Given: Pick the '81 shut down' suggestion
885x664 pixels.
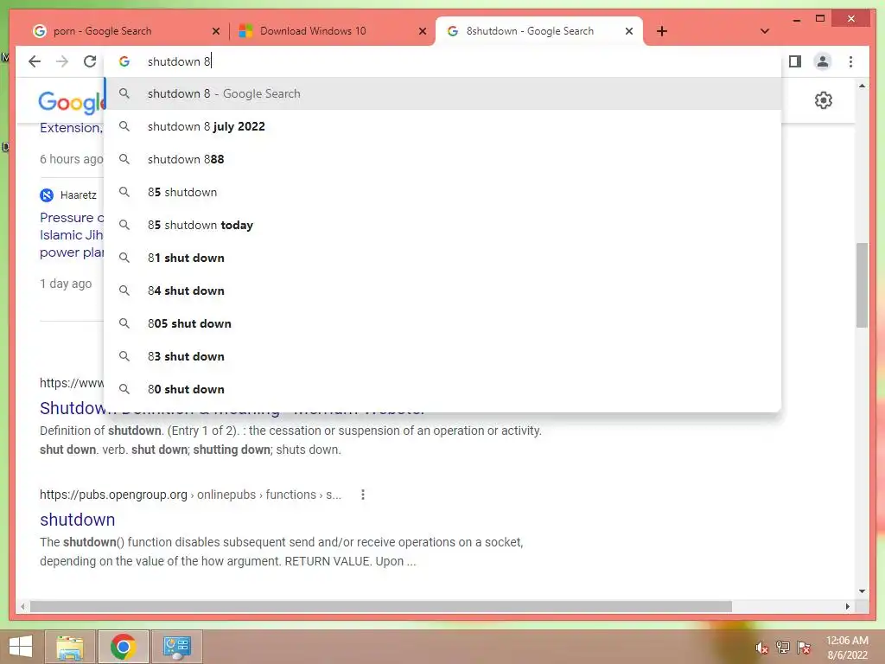Looking at the screenshot, I should 443,258.
